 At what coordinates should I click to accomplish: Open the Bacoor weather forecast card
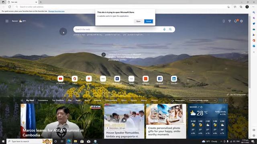coord(208,121)
